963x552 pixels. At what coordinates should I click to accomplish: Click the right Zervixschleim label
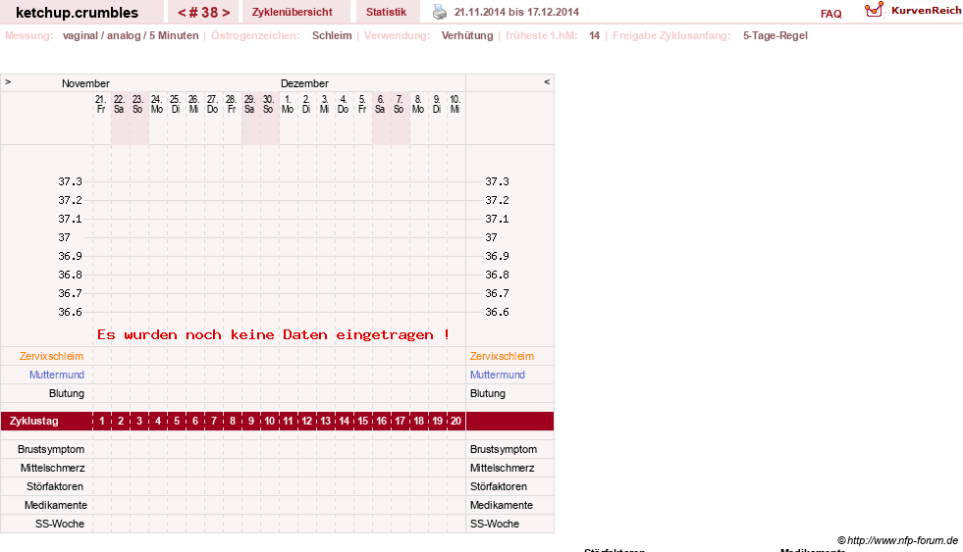(502, 356)
